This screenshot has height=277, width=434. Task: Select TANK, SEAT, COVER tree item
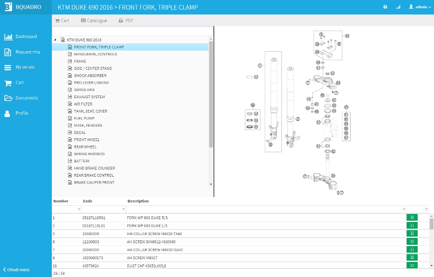(91, 111)
